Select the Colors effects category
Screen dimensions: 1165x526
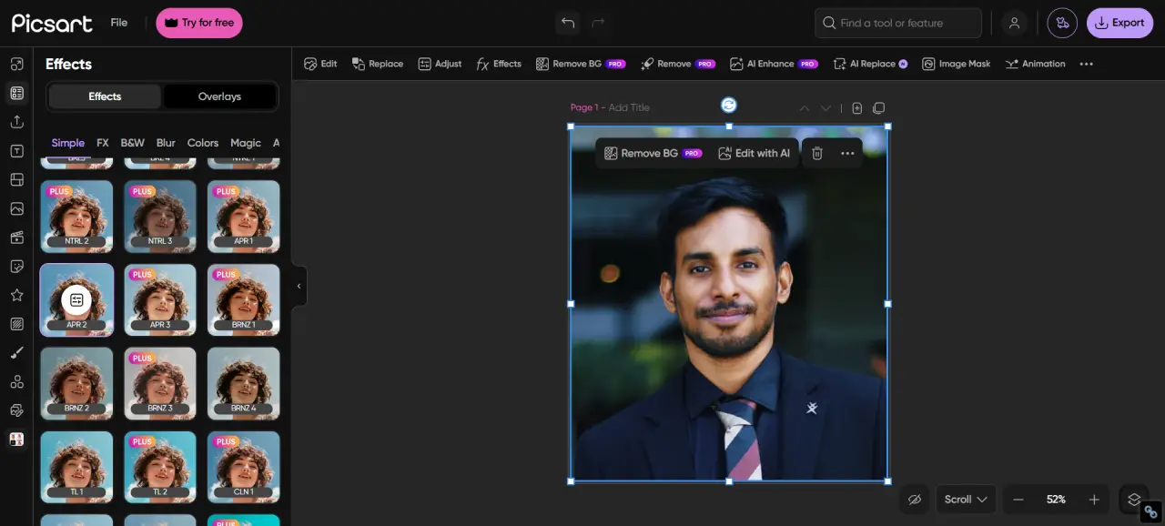tap(203, 143)
